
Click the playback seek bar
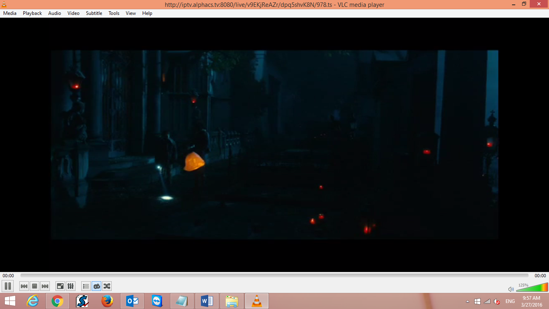(274, 276)
